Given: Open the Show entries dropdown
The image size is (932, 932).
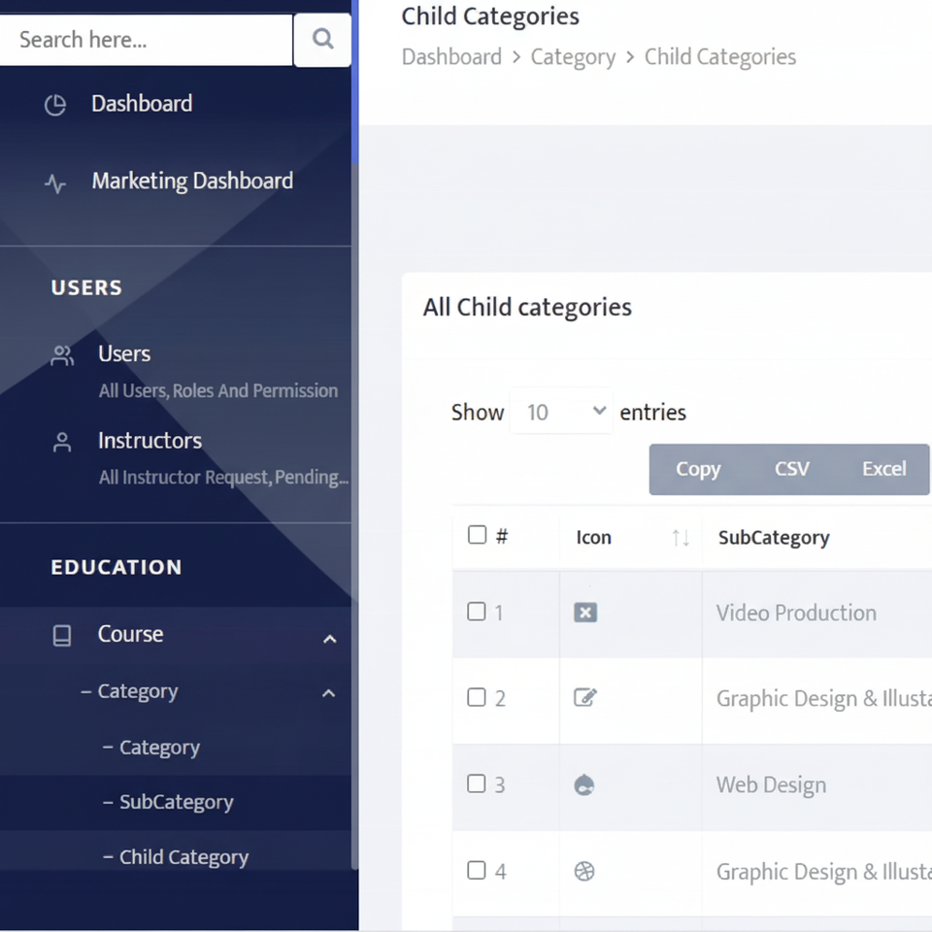Looking at the screenshot, I should [562, 413].
